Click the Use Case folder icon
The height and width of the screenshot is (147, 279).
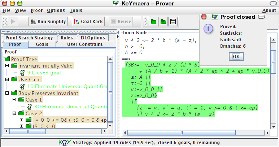tap(14, 79)
